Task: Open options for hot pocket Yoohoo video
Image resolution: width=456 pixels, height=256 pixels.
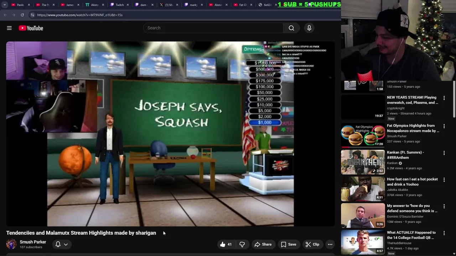Action: (444, 180)
